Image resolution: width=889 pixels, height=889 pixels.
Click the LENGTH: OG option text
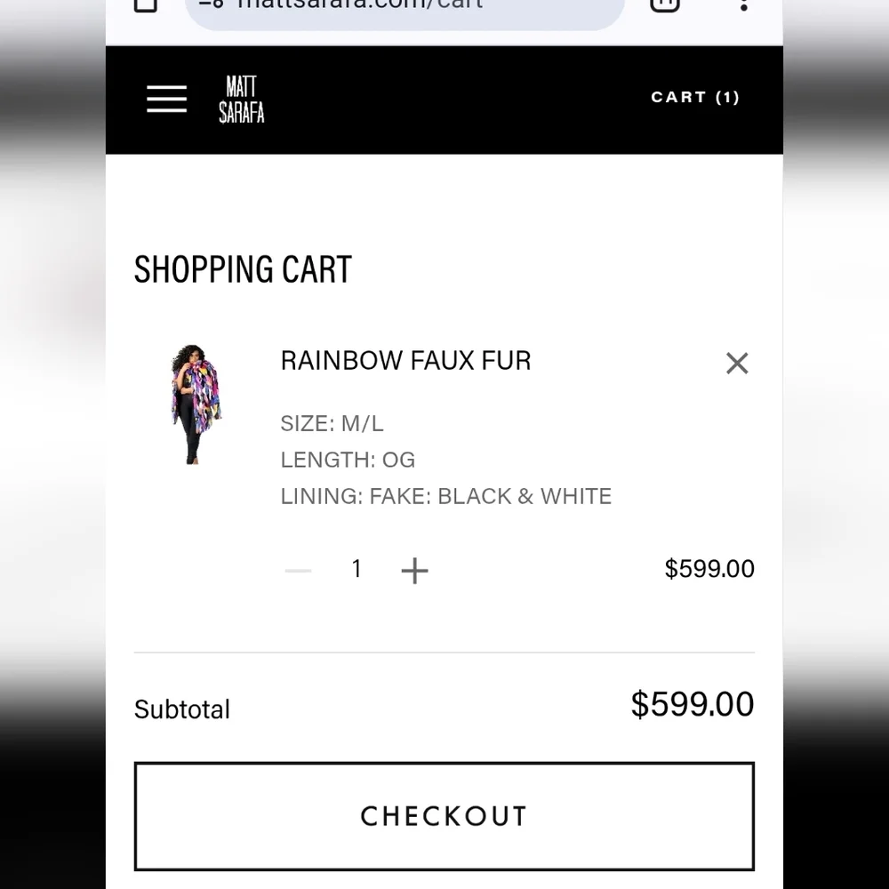point(348,460)
